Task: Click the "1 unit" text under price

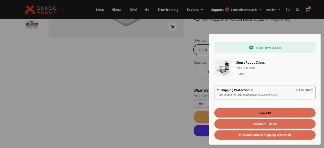Action: point(240,74)
